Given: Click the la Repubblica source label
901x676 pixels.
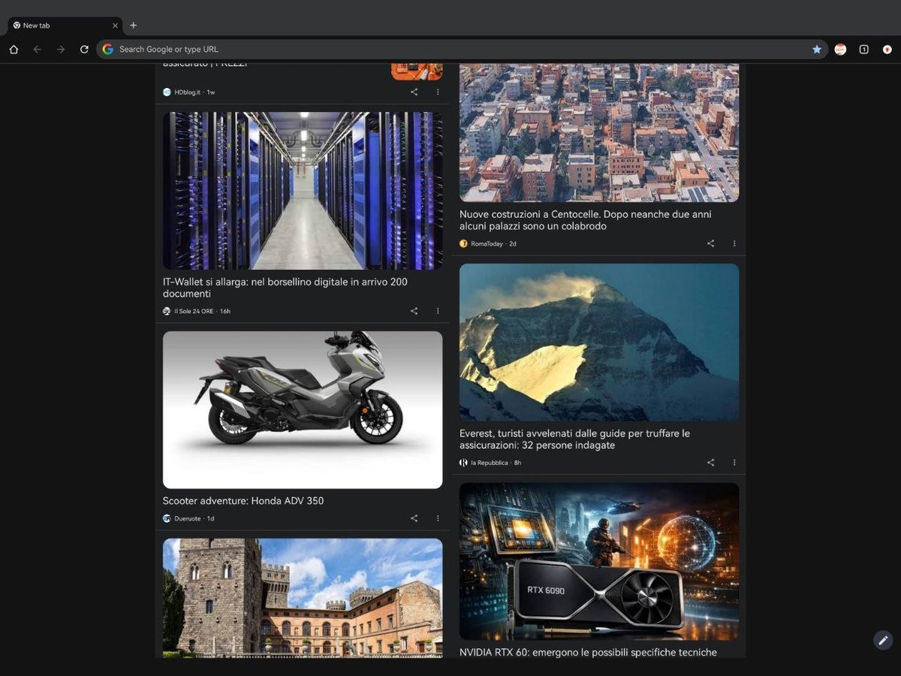Looking at the screenshot, I should pos(490,463).
